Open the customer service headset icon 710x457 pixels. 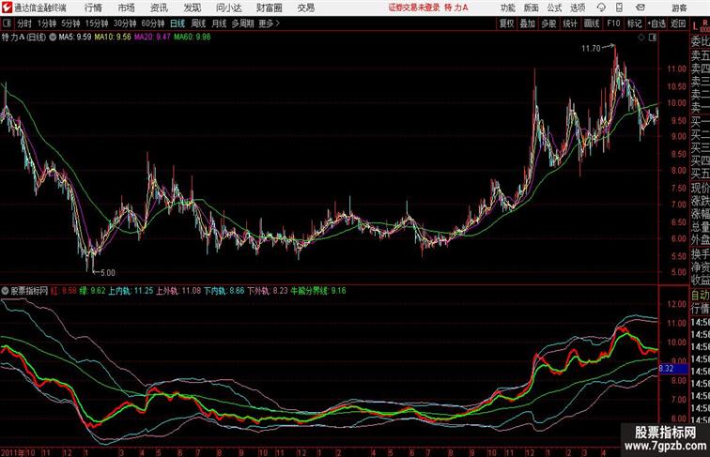coord(601,8)
